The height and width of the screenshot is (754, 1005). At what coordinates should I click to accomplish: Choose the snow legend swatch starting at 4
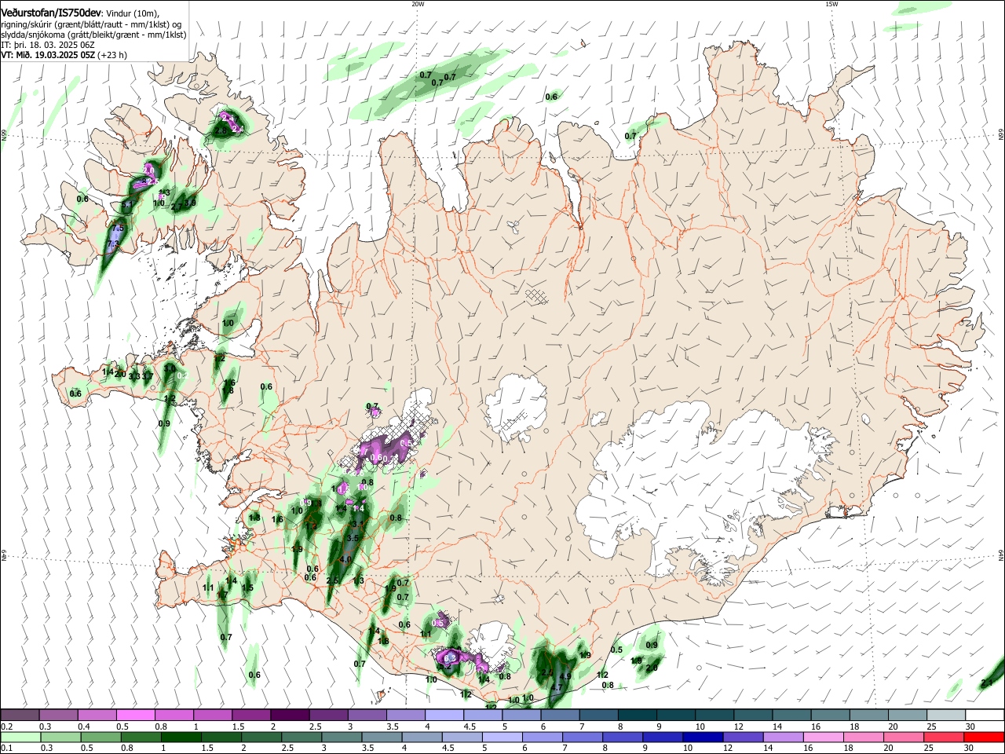444,715
